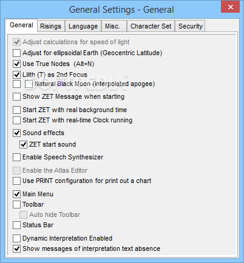The image size is (244, 263).
Task: Enable Dynamic Interpretation Enabled checkbox
Action: pos(16,239)
